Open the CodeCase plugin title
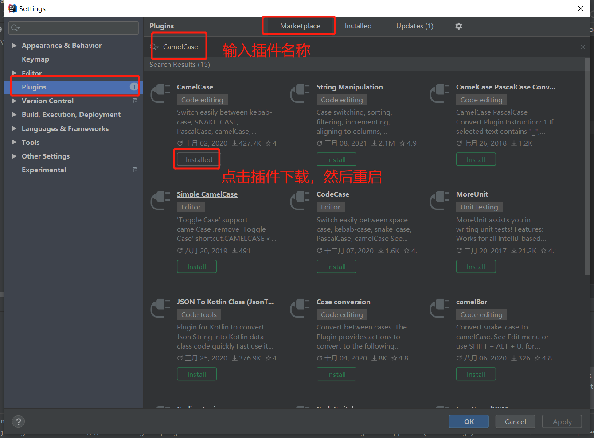 coord(333,194)
